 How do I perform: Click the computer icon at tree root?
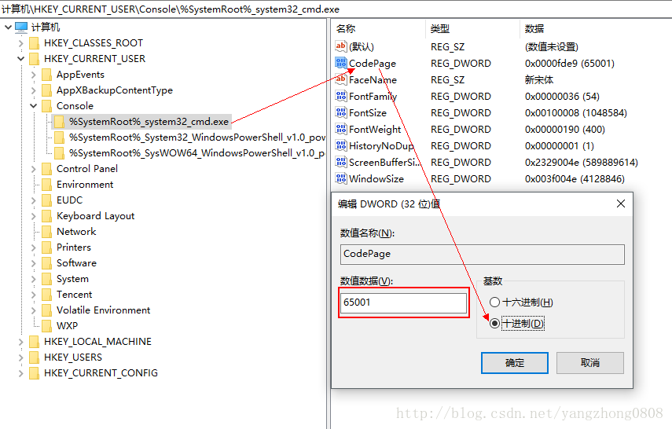coord(21,27)
